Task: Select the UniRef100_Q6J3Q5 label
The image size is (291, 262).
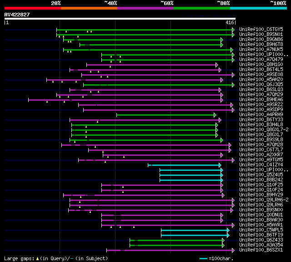Action: click(x=261, y=85)
